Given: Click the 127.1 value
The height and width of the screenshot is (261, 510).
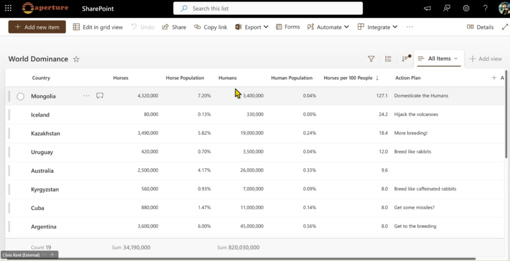Looking at the screenshot, I should (382, 96).
